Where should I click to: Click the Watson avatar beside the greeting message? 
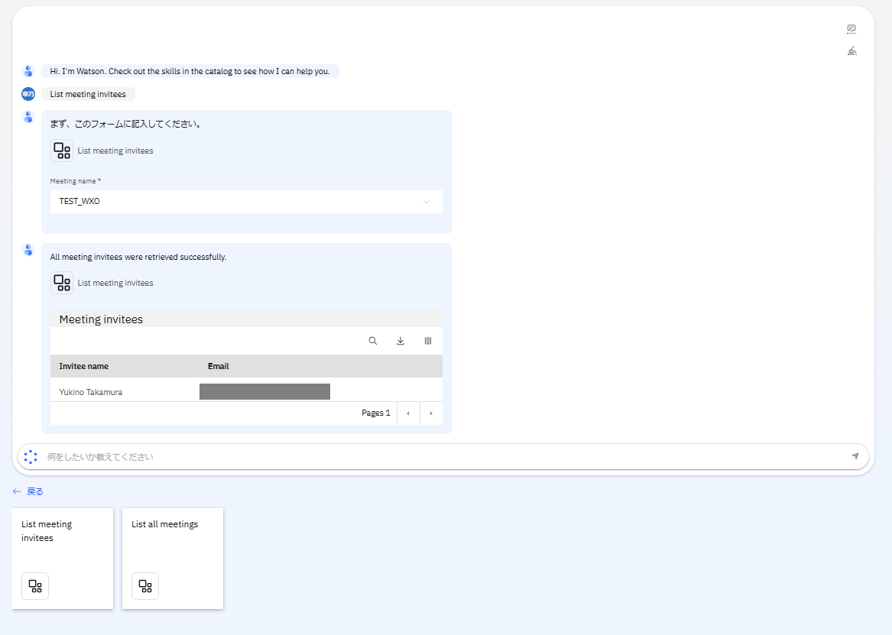[28, 71]
